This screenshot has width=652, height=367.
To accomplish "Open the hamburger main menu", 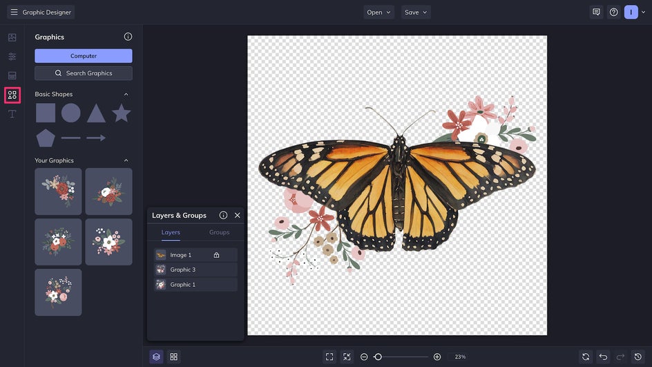I will pyautogui.click(x=14, y=12).
